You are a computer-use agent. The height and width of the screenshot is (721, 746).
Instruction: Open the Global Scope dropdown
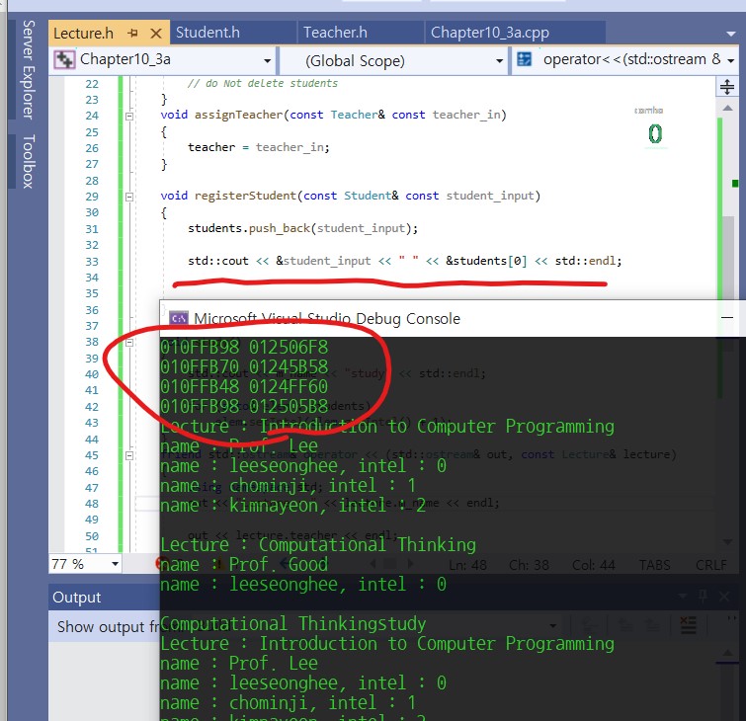pyautogui.click(x=499, y=61)
